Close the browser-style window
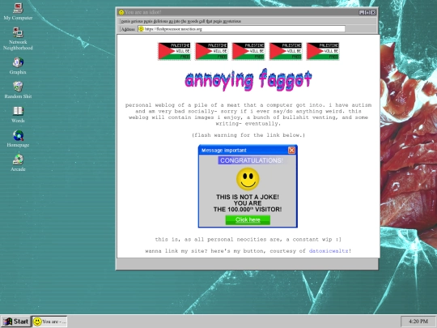Screen dimensions: 437x328 (x=373, y=12)
